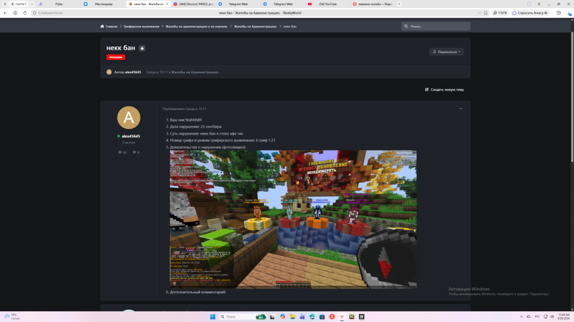
Task: Click the magnifier icon in forum search
Action: click(406, 26)
